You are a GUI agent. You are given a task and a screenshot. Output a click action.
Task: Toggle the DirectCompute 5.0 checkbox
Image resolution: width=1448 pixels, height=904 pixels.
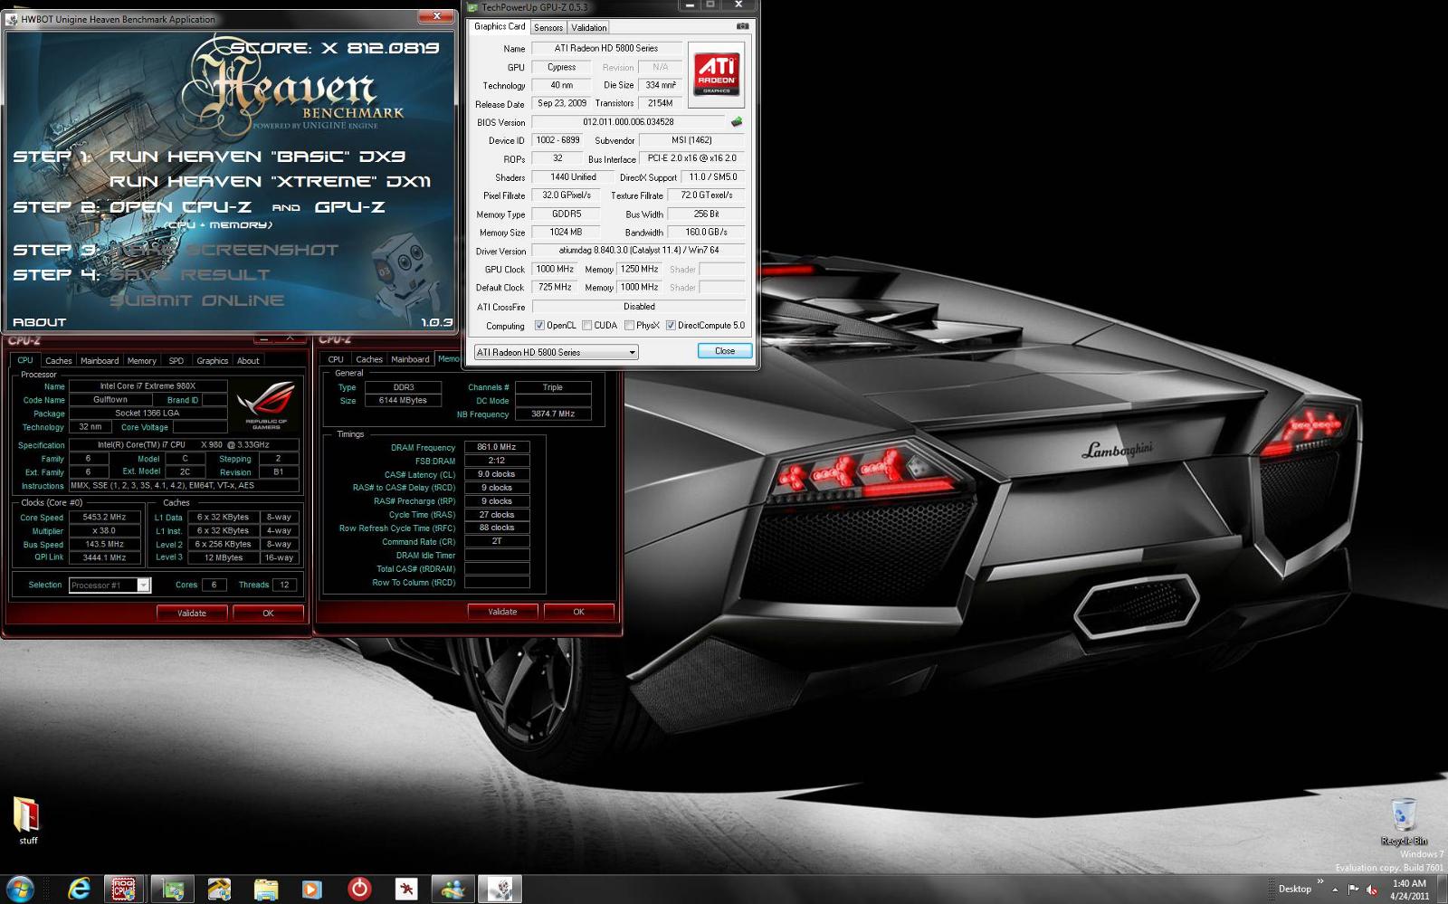[x=671, y=326]
